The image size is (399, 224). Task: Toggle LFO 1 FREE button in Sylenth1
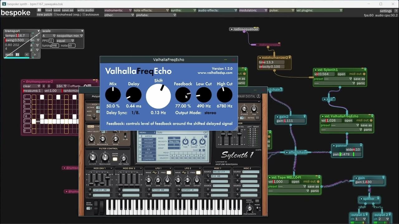point(169,172)
